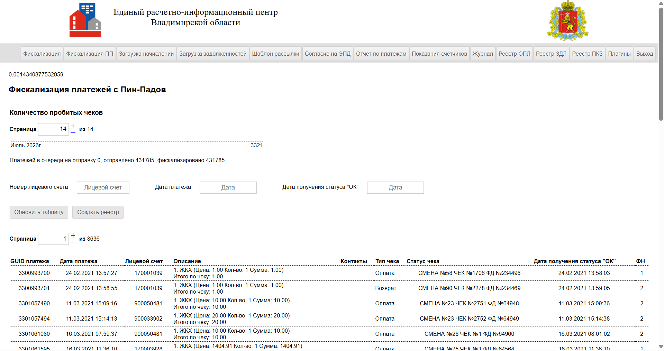
Task: Focus the Лицевой счет input field
Action: click(x=103, y=187)
